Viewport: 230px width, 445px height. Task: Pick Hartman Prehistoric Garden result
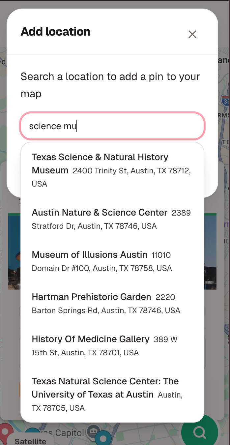coord(112,303)
